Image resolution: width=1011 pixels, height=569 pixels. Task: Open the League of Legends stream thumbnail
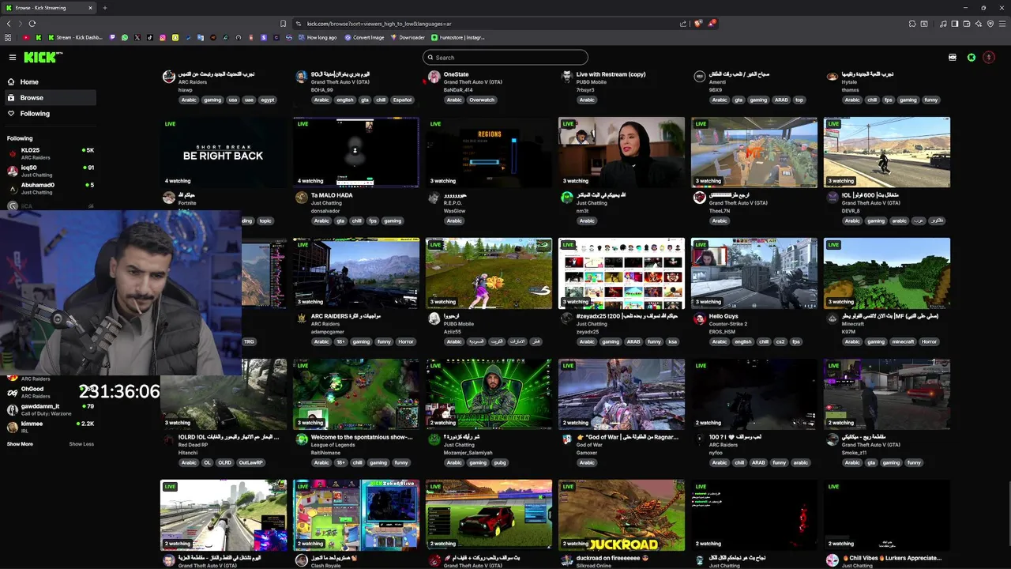click(356, 394)
